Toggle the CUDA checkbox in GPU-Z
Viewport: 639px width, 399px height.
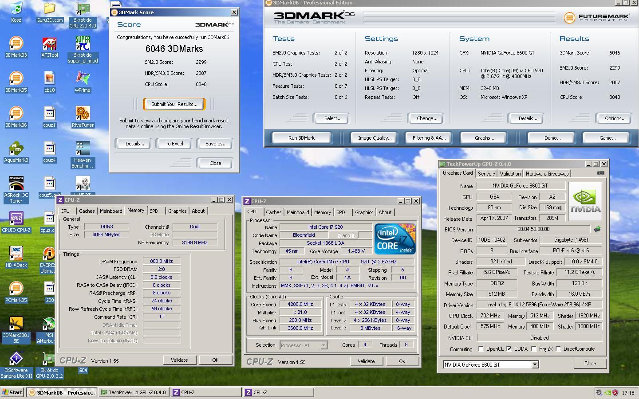click(509, 349)
